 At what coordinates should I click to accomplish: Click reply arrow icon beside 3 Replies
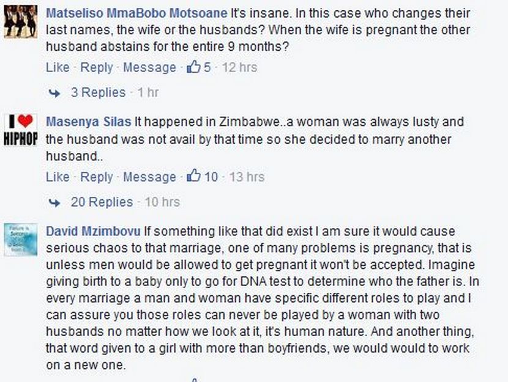click(x=55, y=93)
